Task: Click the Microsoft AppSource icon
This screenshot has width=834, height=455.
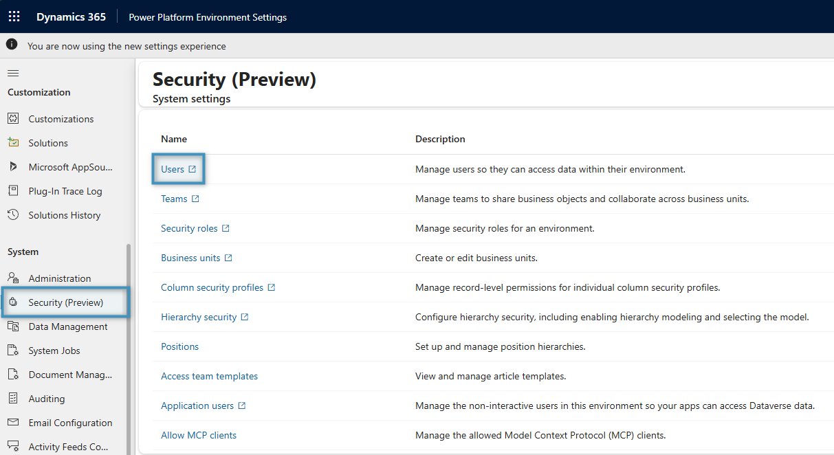Action: 13,167
